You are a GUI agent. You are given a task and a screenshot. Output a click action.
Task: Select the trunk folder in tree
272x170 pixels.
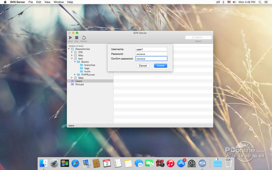click(x=87, y=71)
